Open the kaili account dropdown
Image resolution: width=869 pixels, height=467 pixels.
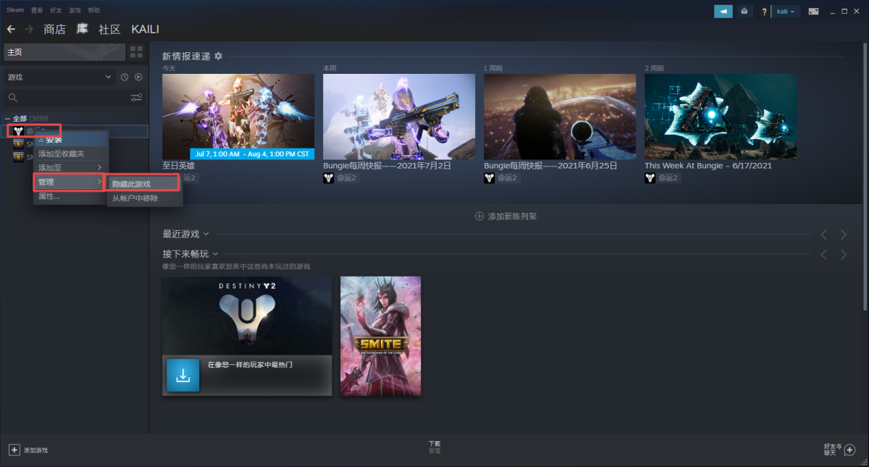click(786, 11)
